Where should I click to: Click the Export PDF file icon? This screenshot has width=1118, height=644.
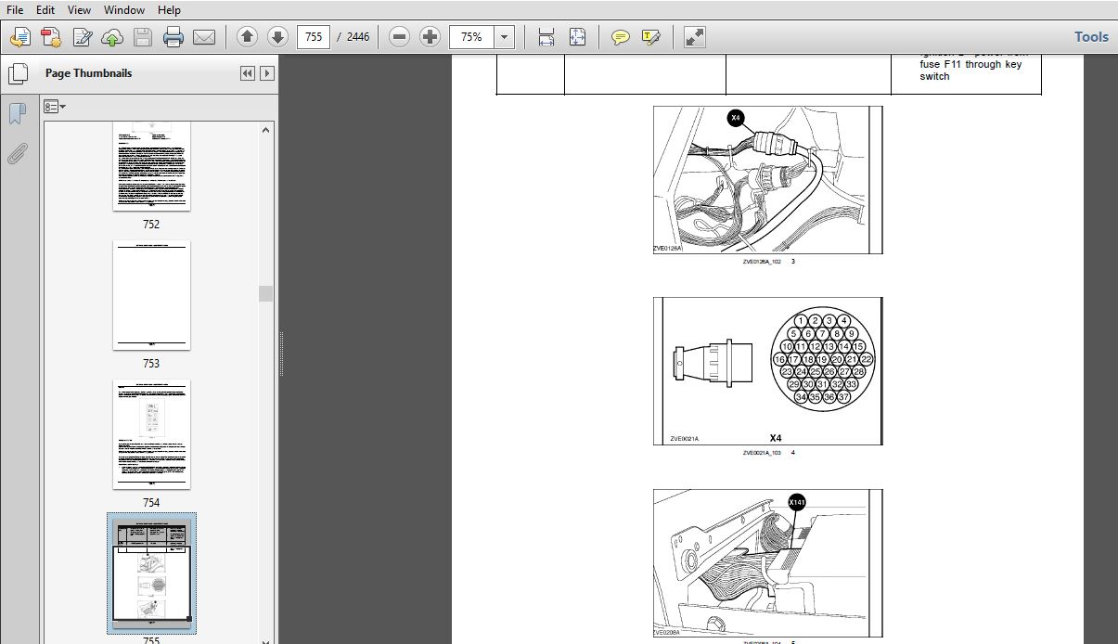tap(51, 37)
